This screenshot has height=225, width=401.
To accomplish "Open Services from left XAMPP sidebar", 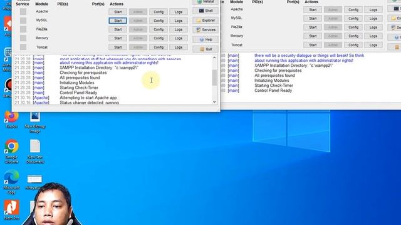I will [206, 30].
